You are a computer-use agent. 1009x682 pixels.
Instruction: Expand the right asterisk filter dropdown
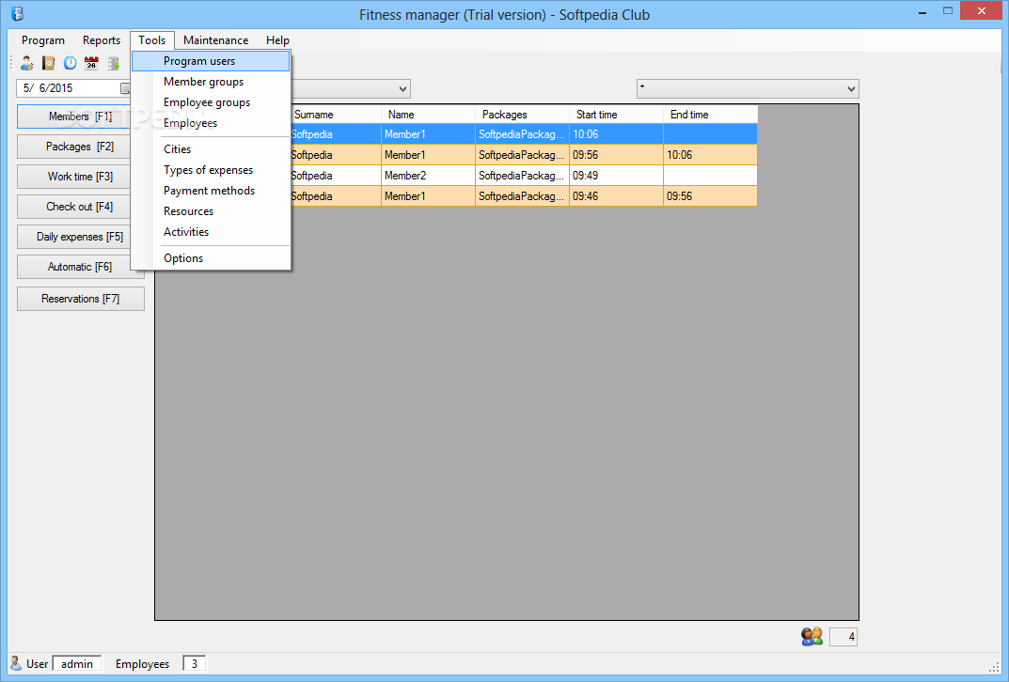(851, 88)
